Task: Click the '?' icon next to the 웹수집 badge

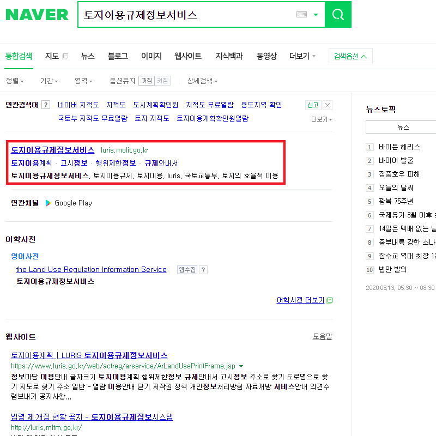Action: [x=202, y=270]
